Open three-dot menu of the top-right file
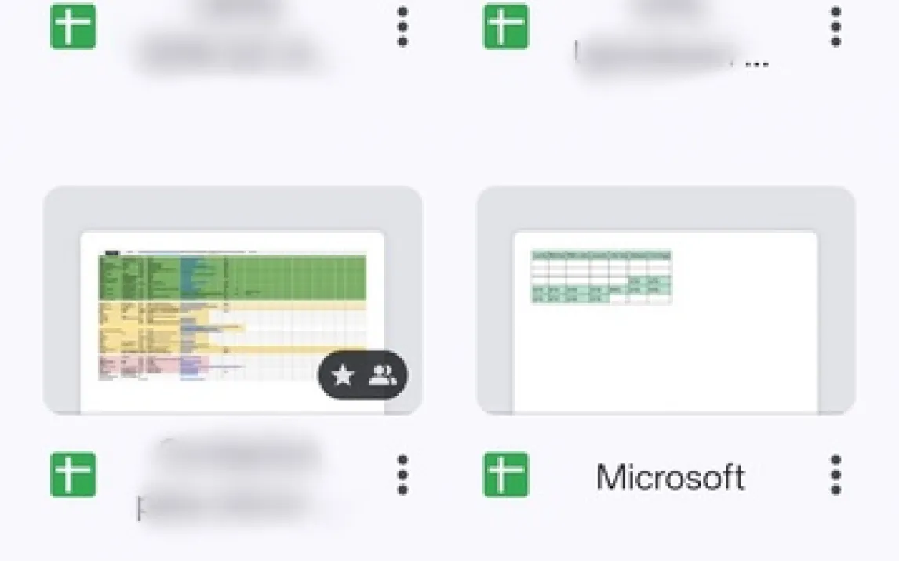Viewport: 899px width, 561px height. (835, 27)
